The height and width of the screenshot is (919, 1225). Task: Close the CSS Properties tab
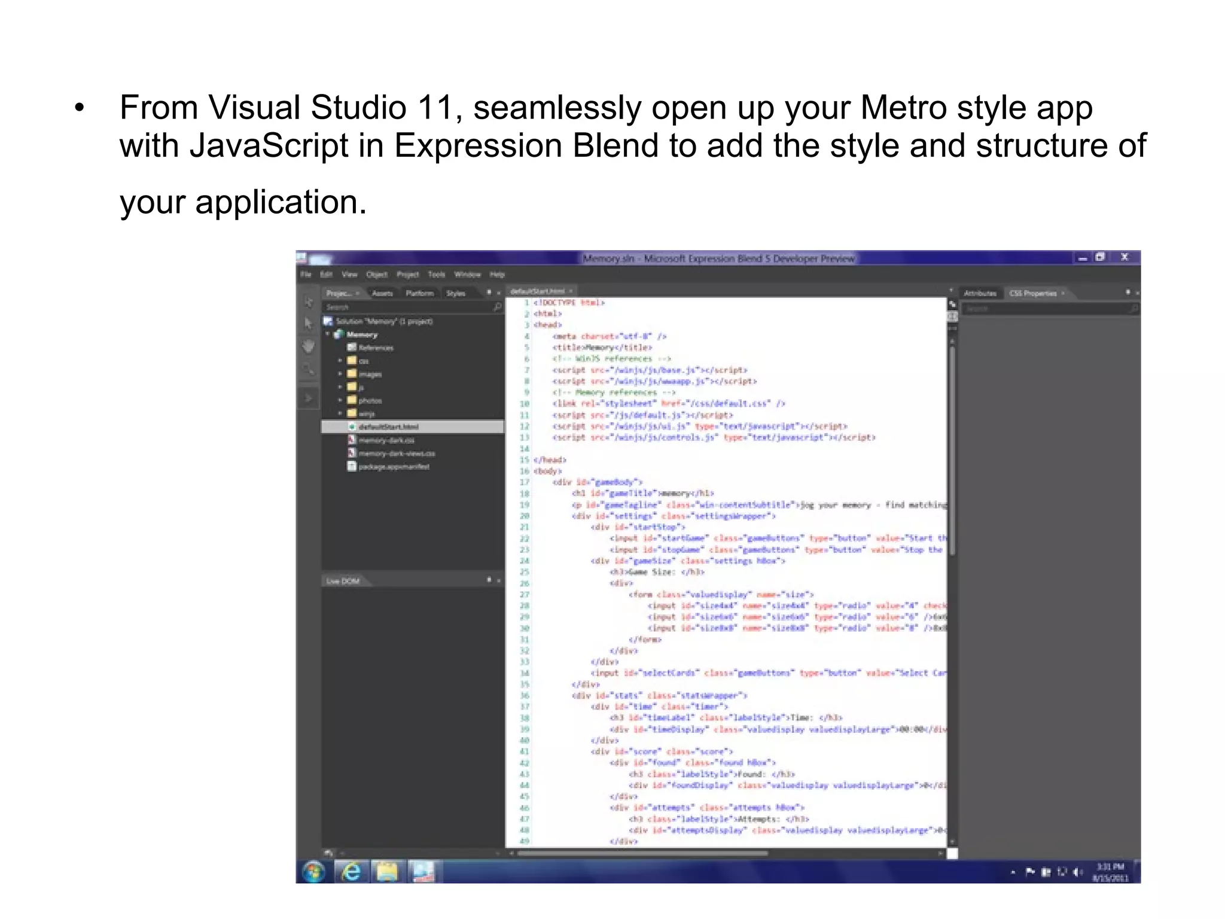coord(1063,293)
